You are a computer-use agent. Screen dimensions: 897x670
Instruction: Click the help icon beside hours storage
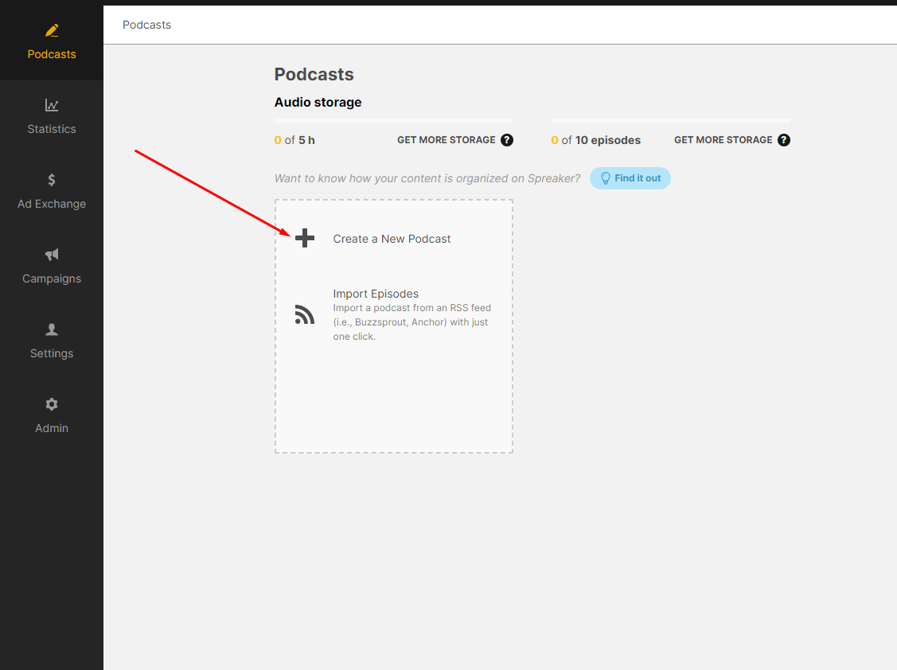coord(507,140)
